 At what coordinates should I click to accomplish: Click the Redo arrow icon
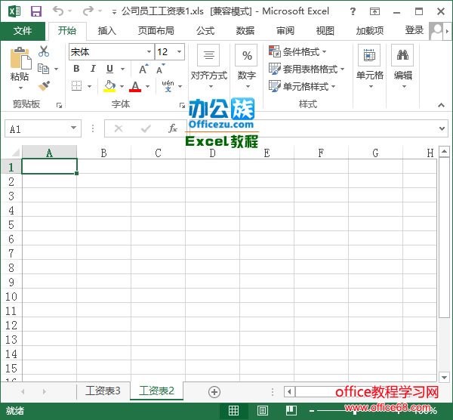click(x=88, y=11)
